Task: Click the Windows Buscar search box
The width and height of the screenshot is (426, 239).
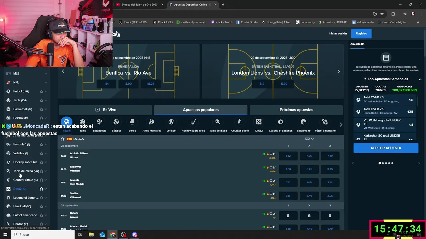Action: tap(43, 235)
